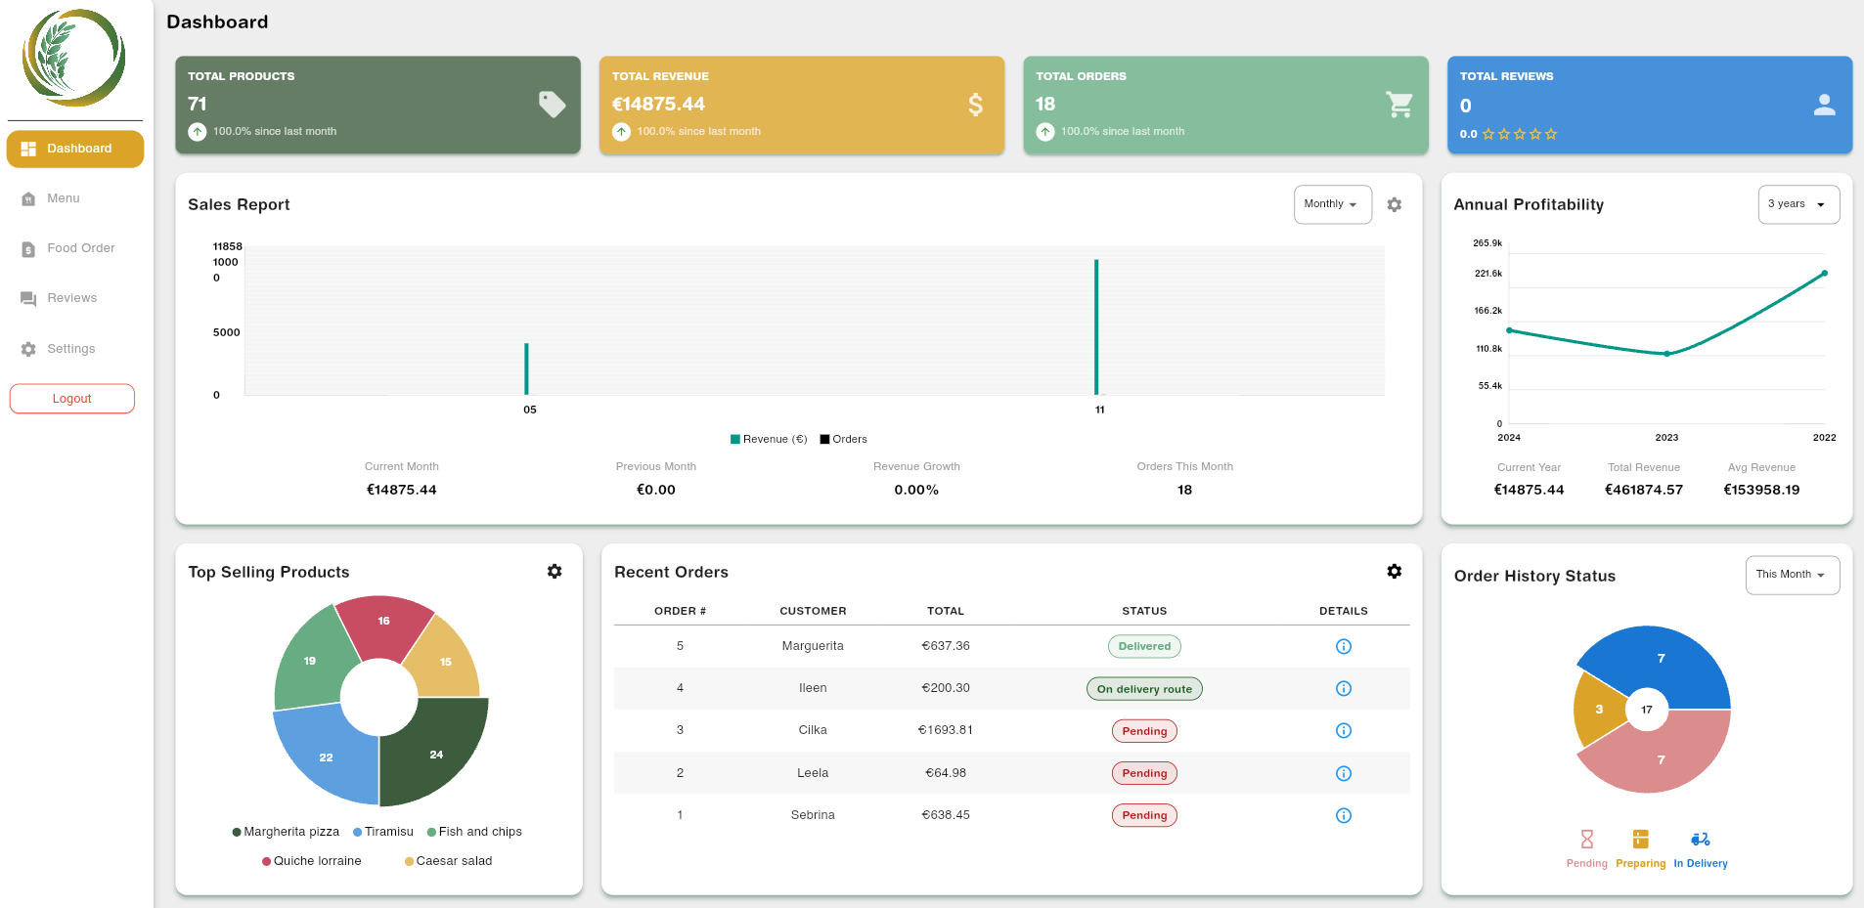Click the star rating on Total Reviews card
Image resolution: width=1864 pixels, height=908 pixels.
pyautogui.click(x=1519, y=134)
